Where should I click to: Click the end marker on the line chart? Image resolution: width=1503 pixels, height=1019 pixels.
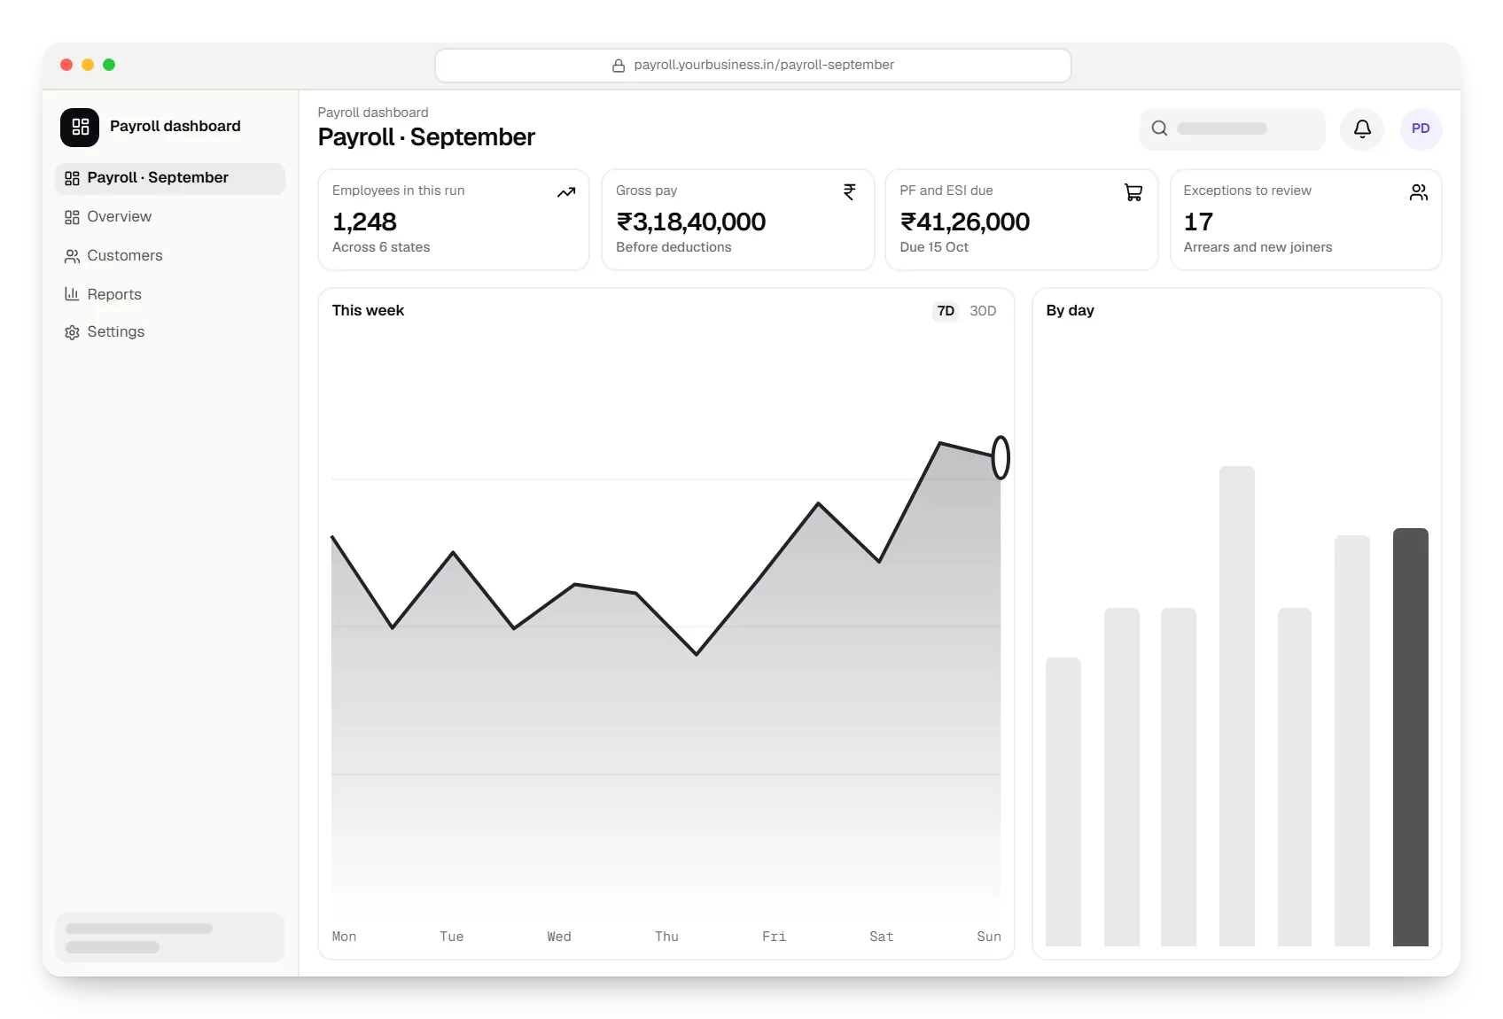[1001, 457]
